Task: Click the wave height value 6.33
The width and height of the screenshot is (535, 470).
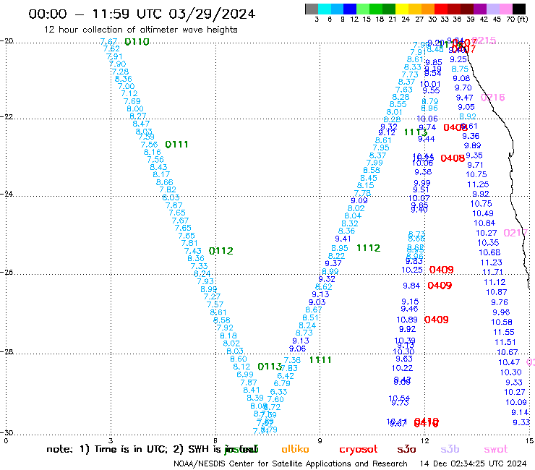Action: click(279, 392)
